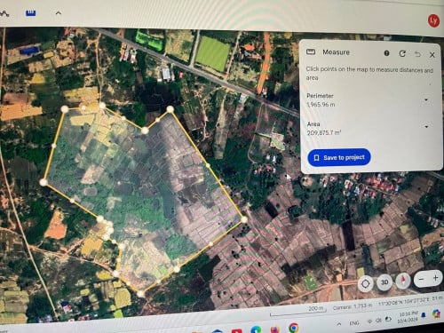Select the blue Measure ruler tool in toolbar

point(30,13)
